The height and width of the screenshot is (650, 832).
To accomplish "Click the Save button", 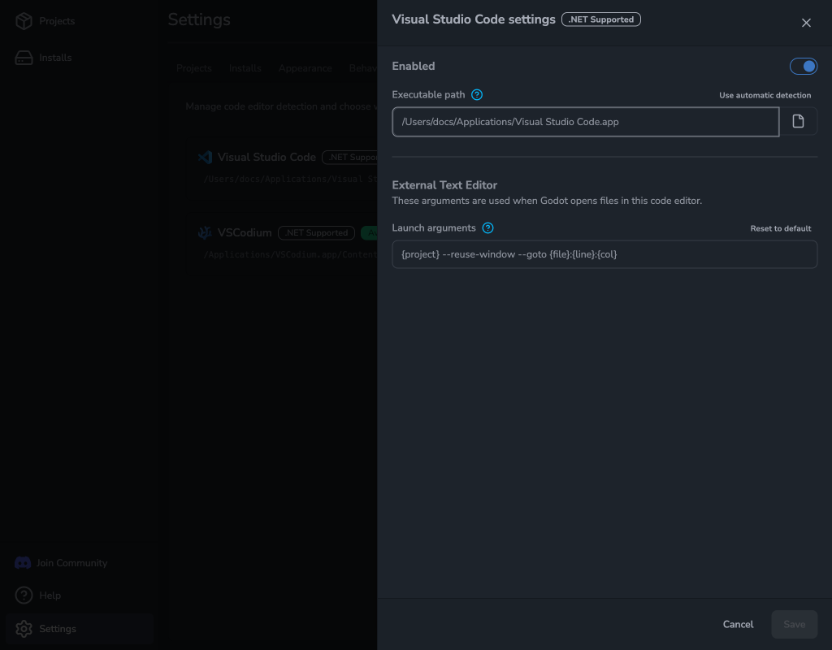I will pyautogui.click(x=794, y=625).
